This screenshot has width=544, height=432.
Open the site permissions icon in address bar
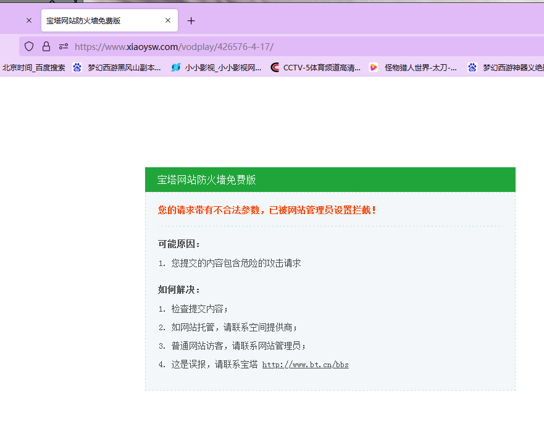coord(64,46)
